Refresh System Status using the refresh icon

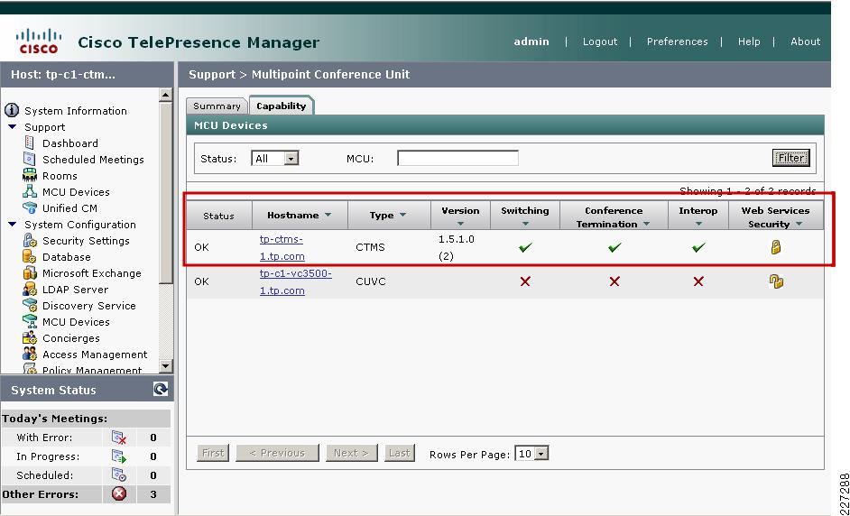161,389
